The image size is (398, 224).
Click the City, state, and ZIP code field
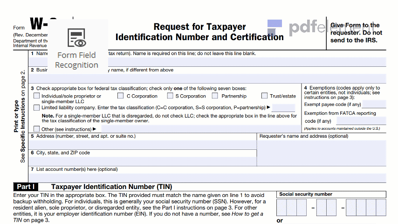(x=143, y=161)
